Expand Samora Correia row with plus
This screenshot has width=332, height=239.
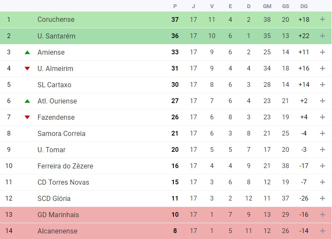tap(322, 133)
